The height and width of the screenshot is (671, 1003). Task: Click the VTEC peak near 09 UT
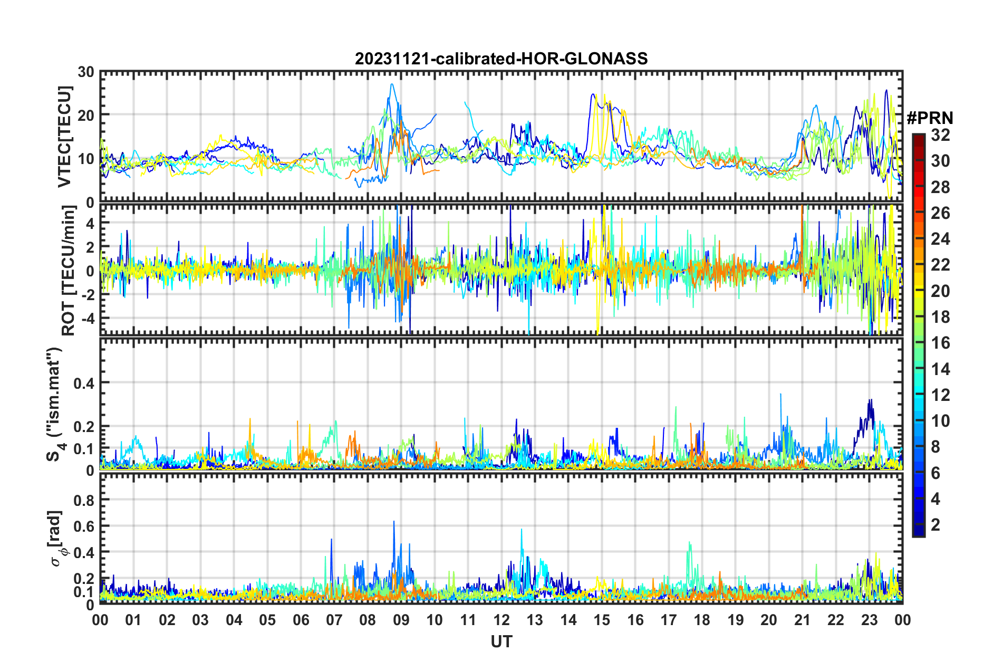[391, 84]
